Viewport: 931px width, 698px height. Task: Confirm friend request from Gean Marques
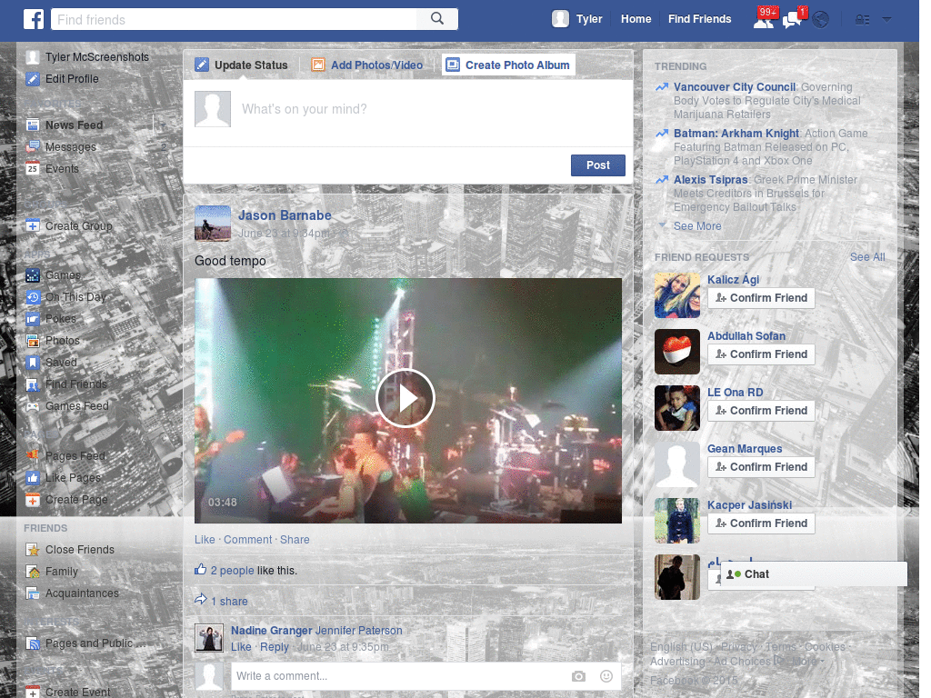[761, 467]
